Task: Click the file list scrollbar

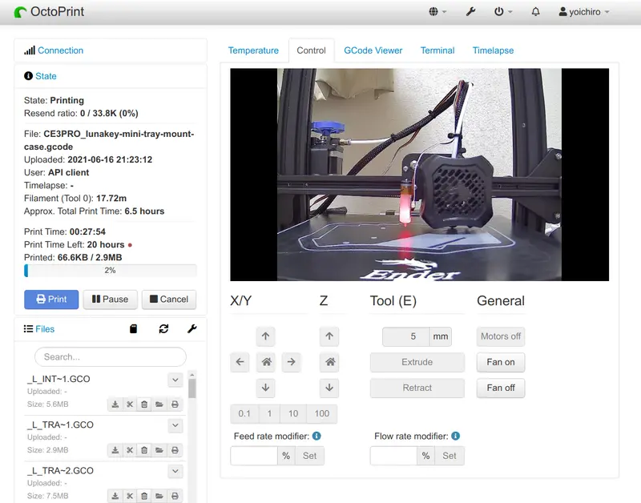Action: click(192, 388)
